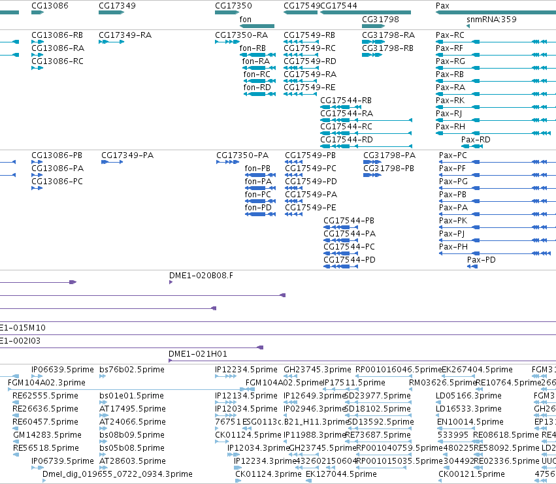This screenshot has height=484, width=556.
Task: Open EST IP06739.5prime
Action: [x=63, y=461]
